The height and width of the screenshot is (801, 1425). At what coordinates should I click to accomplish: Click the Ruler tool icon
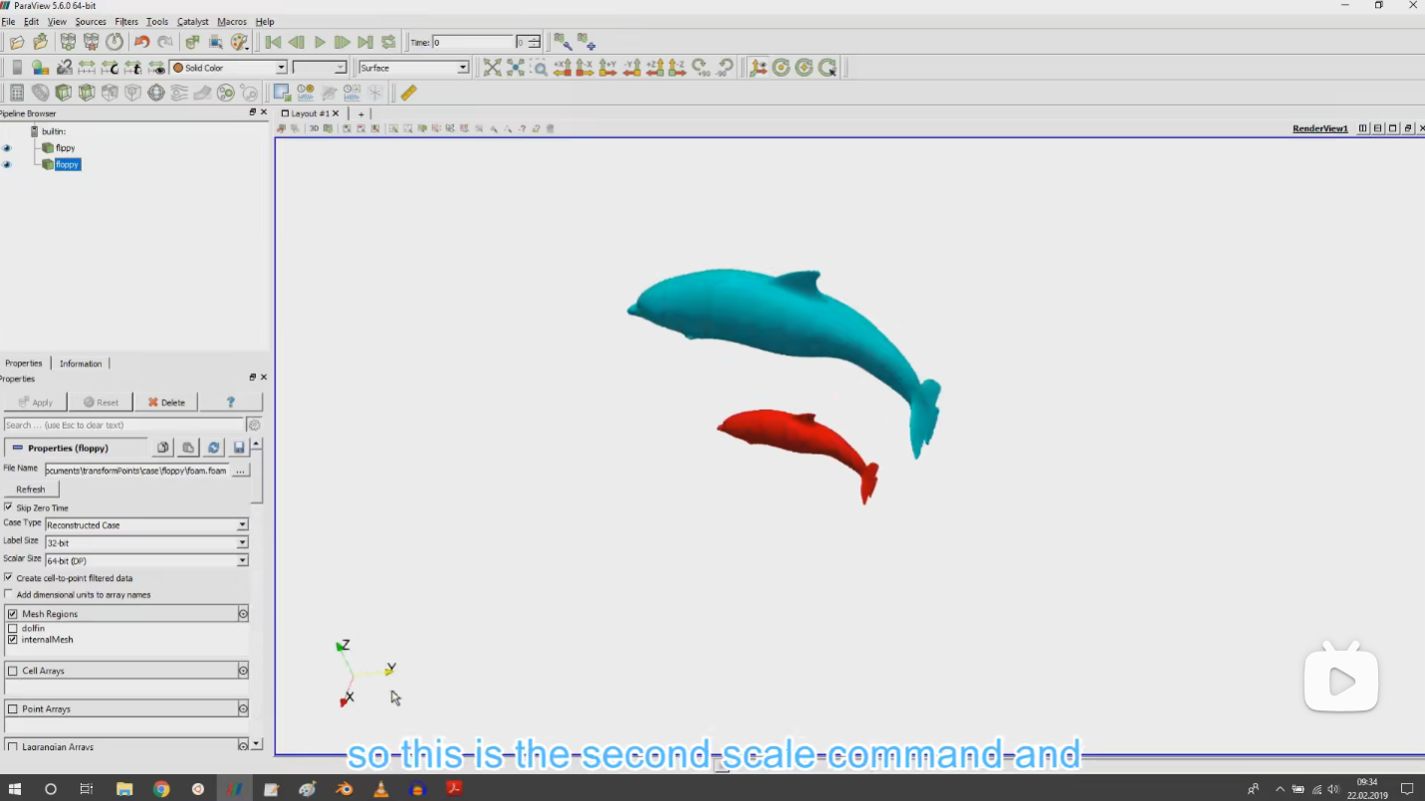click(408, 93)
